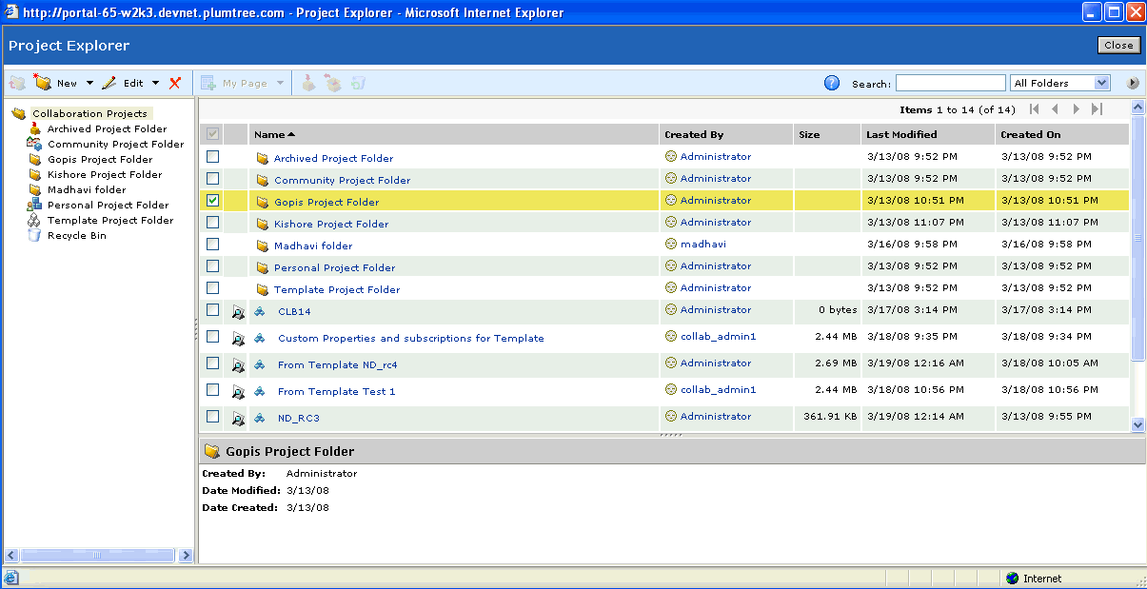Sort by Size column header
The image size is (1147, 589).
click(809, 134)
